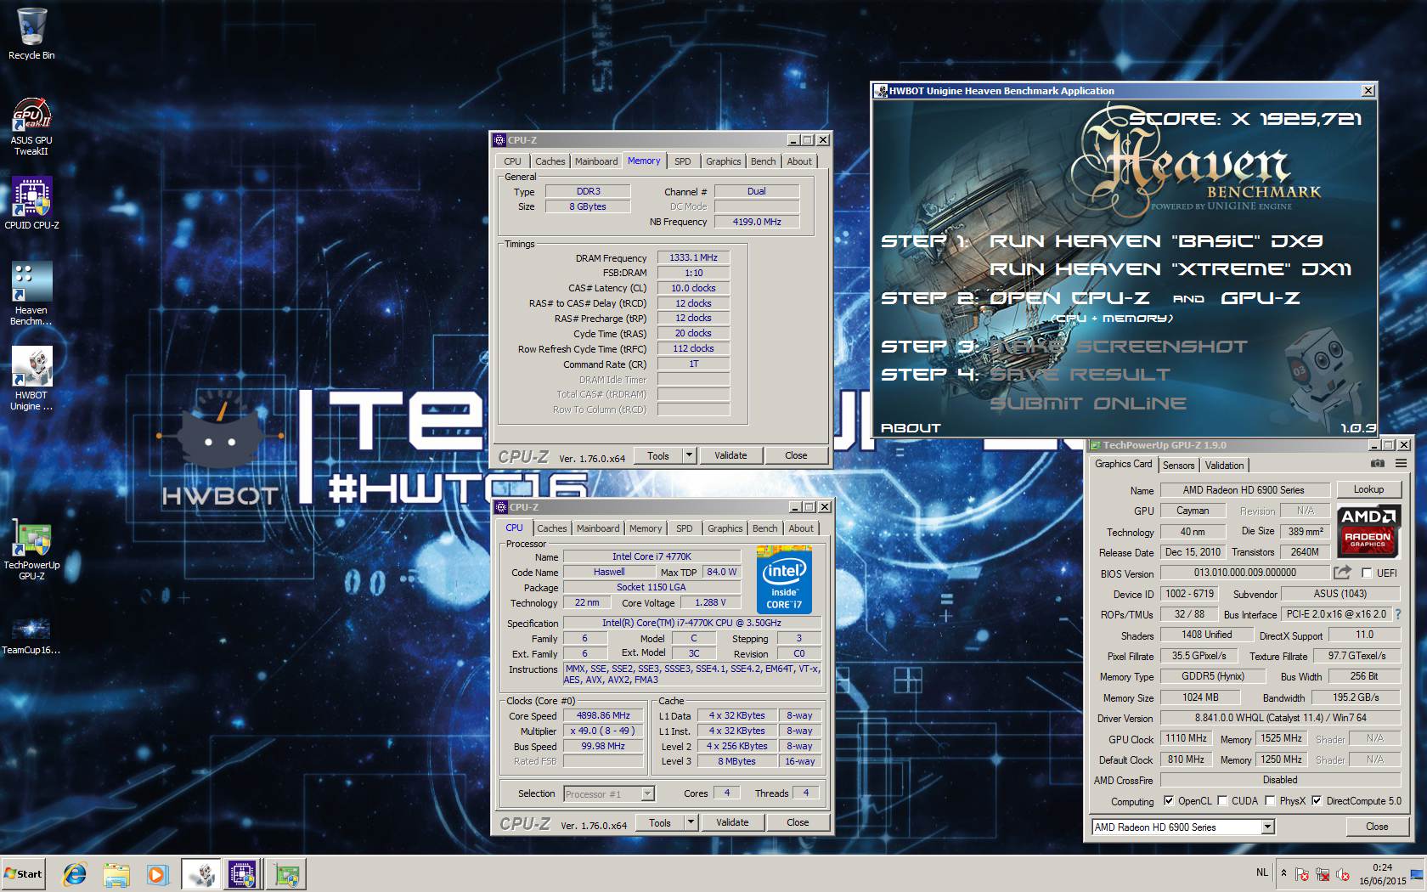Click Validate in the upper CPU-Z window
The width and height of the screenshot is (1427, 892).
730,455
